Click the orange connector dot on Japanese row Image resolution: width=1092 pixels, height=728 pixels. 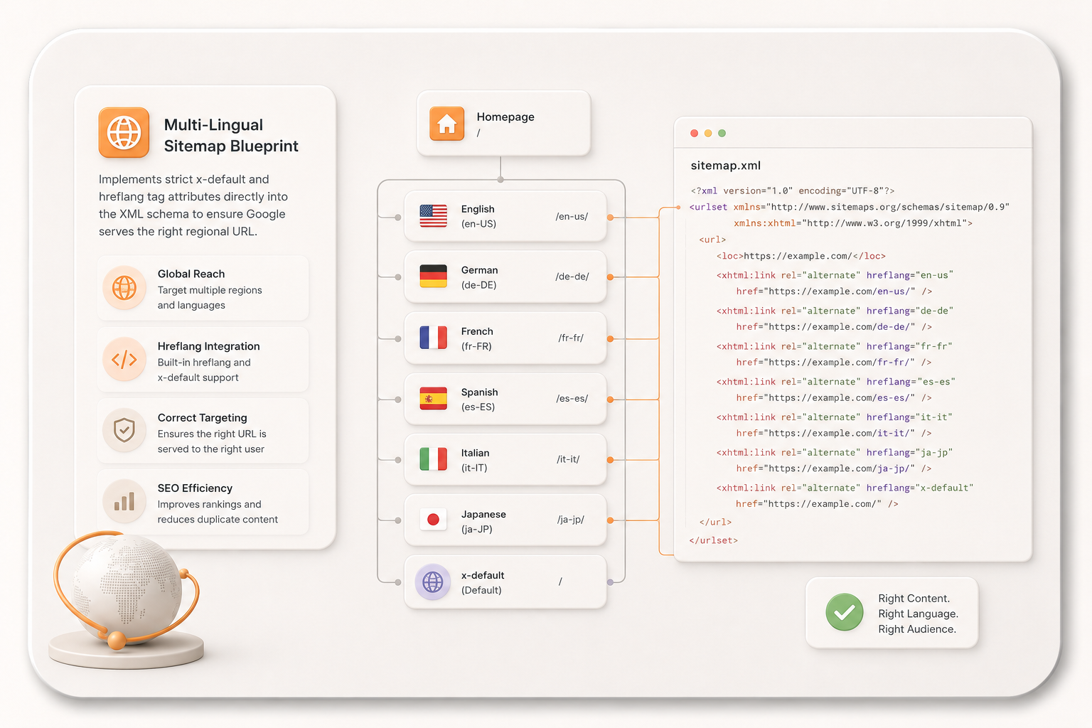(610, 520)
